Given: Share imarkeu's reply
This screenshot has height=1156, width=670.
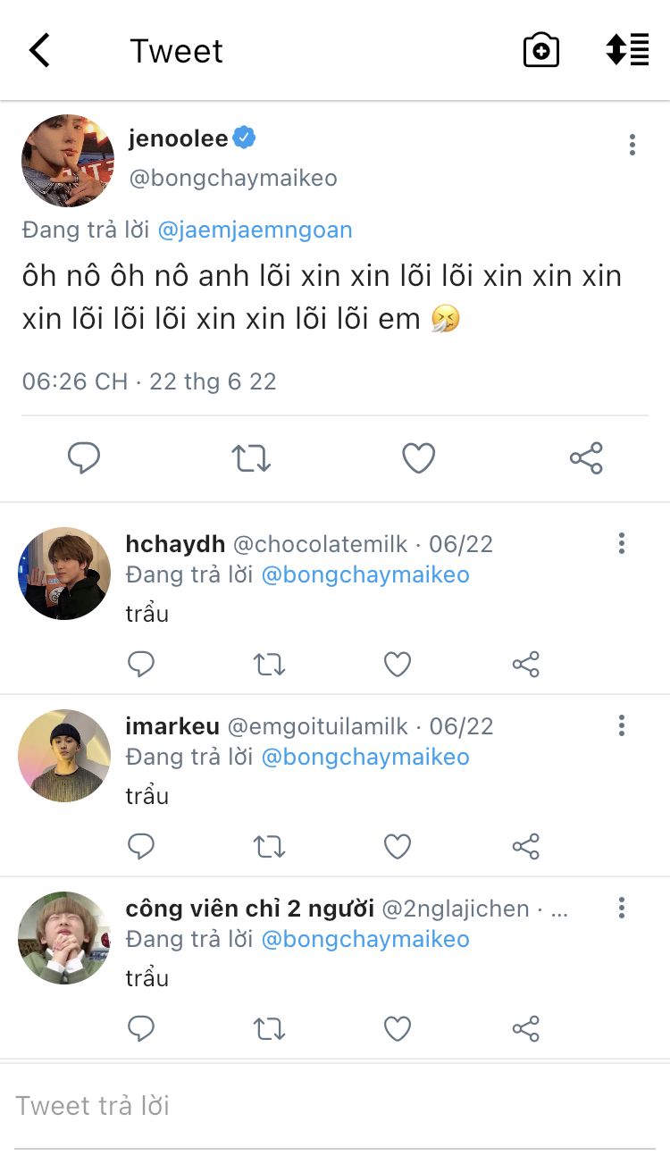Looking at the screenshot, I should pos(526,846).
